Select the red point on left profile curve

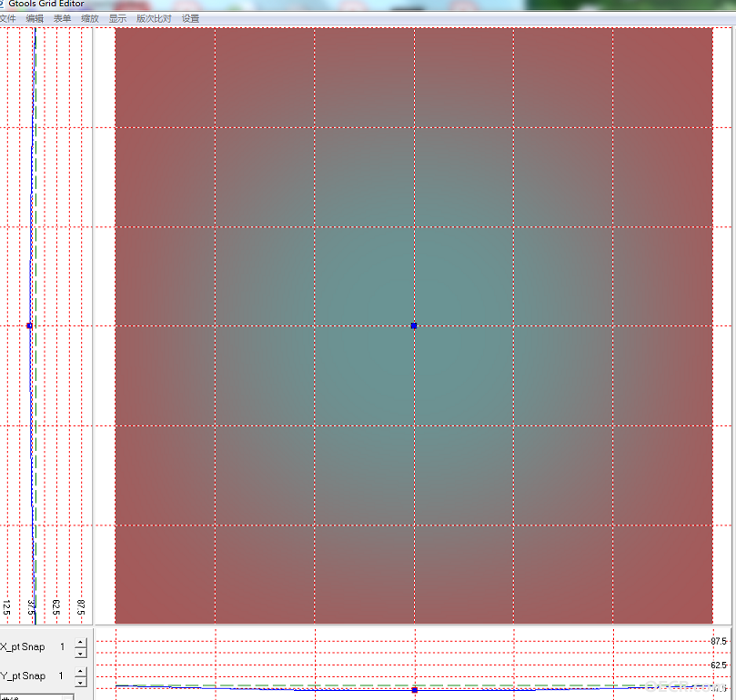point(30,325)
